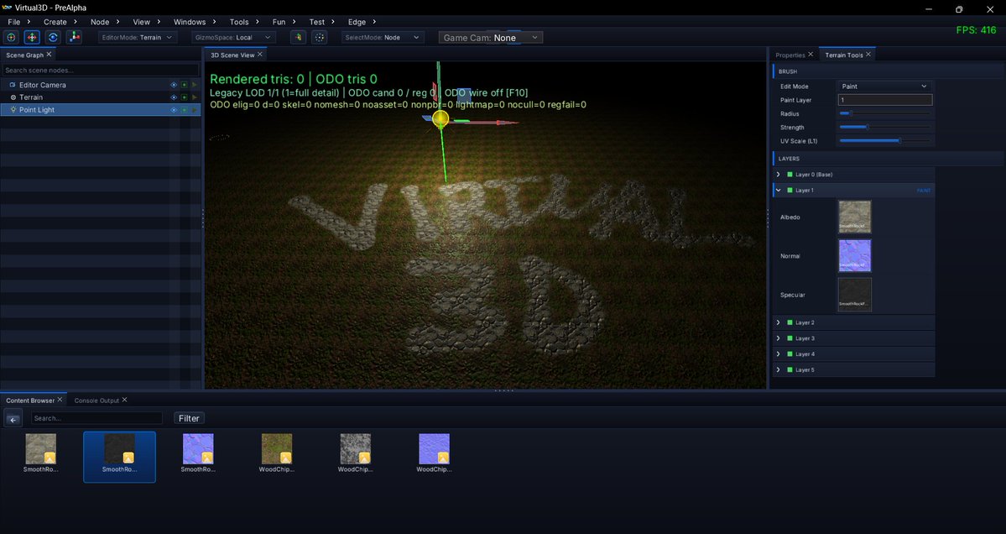Select the circular select gizmo tool in toolbar
Image resolution: width=1006 pixels, height=534 pixels.
[x=12, y=37]
